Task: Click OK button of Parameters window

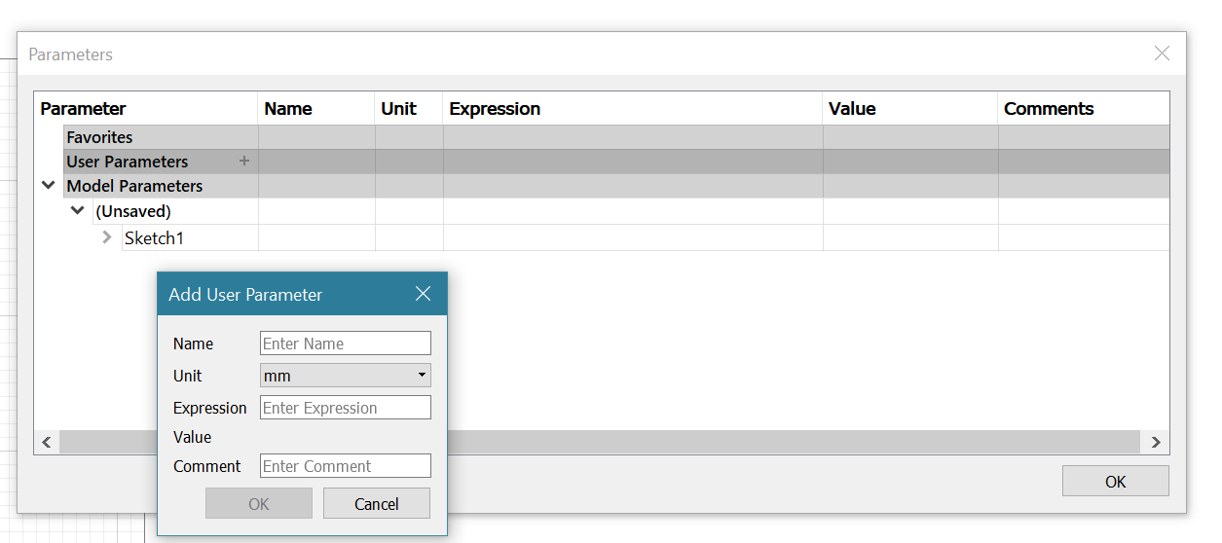Action: tap(1115, 482)
